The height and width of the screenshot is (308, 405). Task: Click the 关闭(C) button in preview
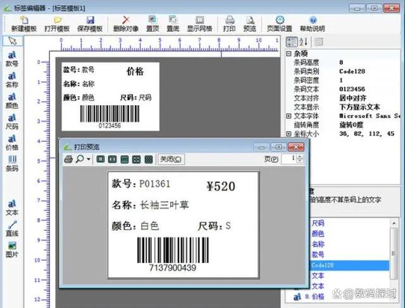tap(171, 159)
